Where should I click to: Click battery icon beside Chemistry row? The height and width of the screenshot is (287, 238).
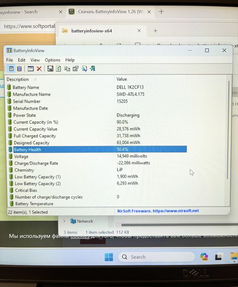(11, 170)
